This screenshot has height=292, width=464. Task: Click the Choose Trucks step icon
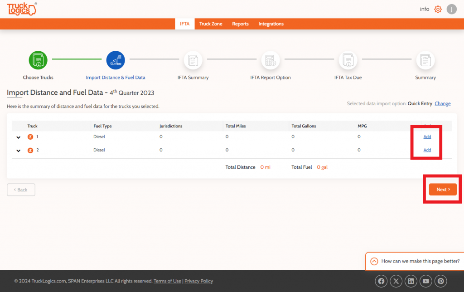(38, 60)
